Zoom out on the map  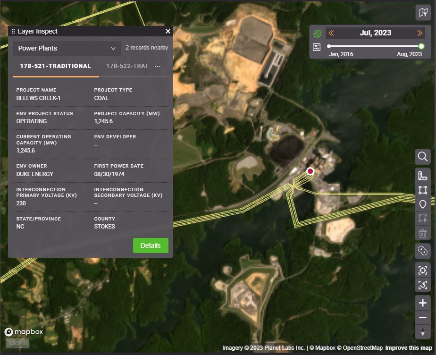tap(422, 318)
